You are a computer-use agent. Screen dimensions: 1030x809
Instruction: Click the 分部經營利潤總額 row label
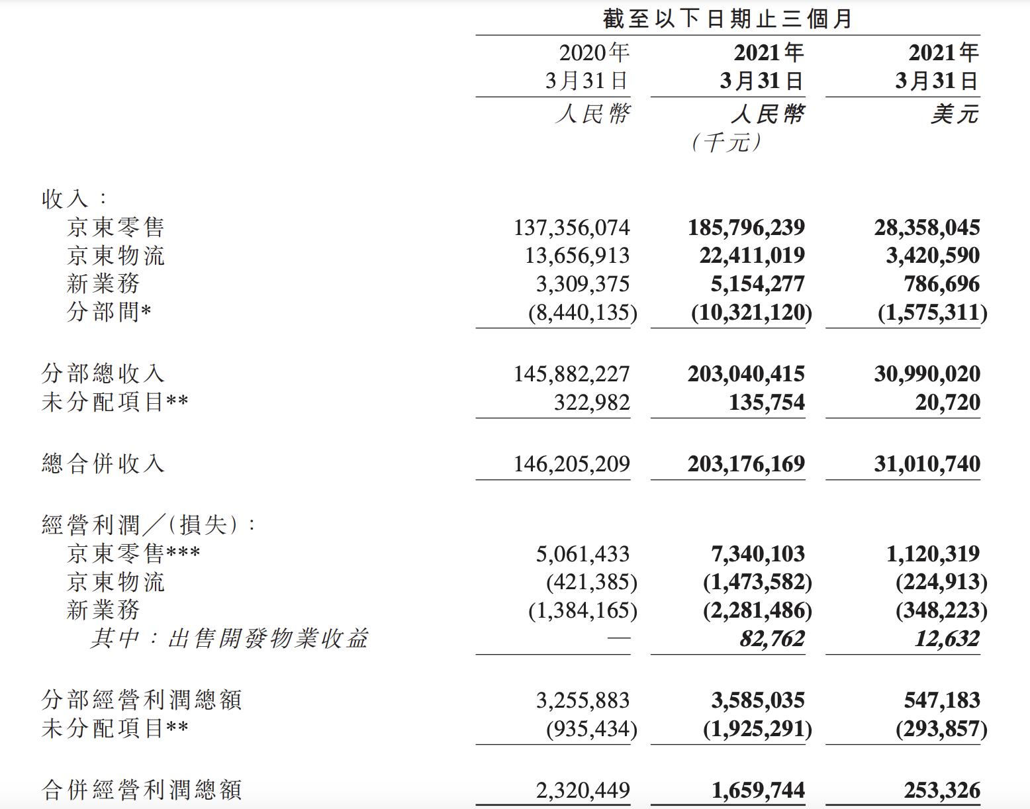coord(141,700)
